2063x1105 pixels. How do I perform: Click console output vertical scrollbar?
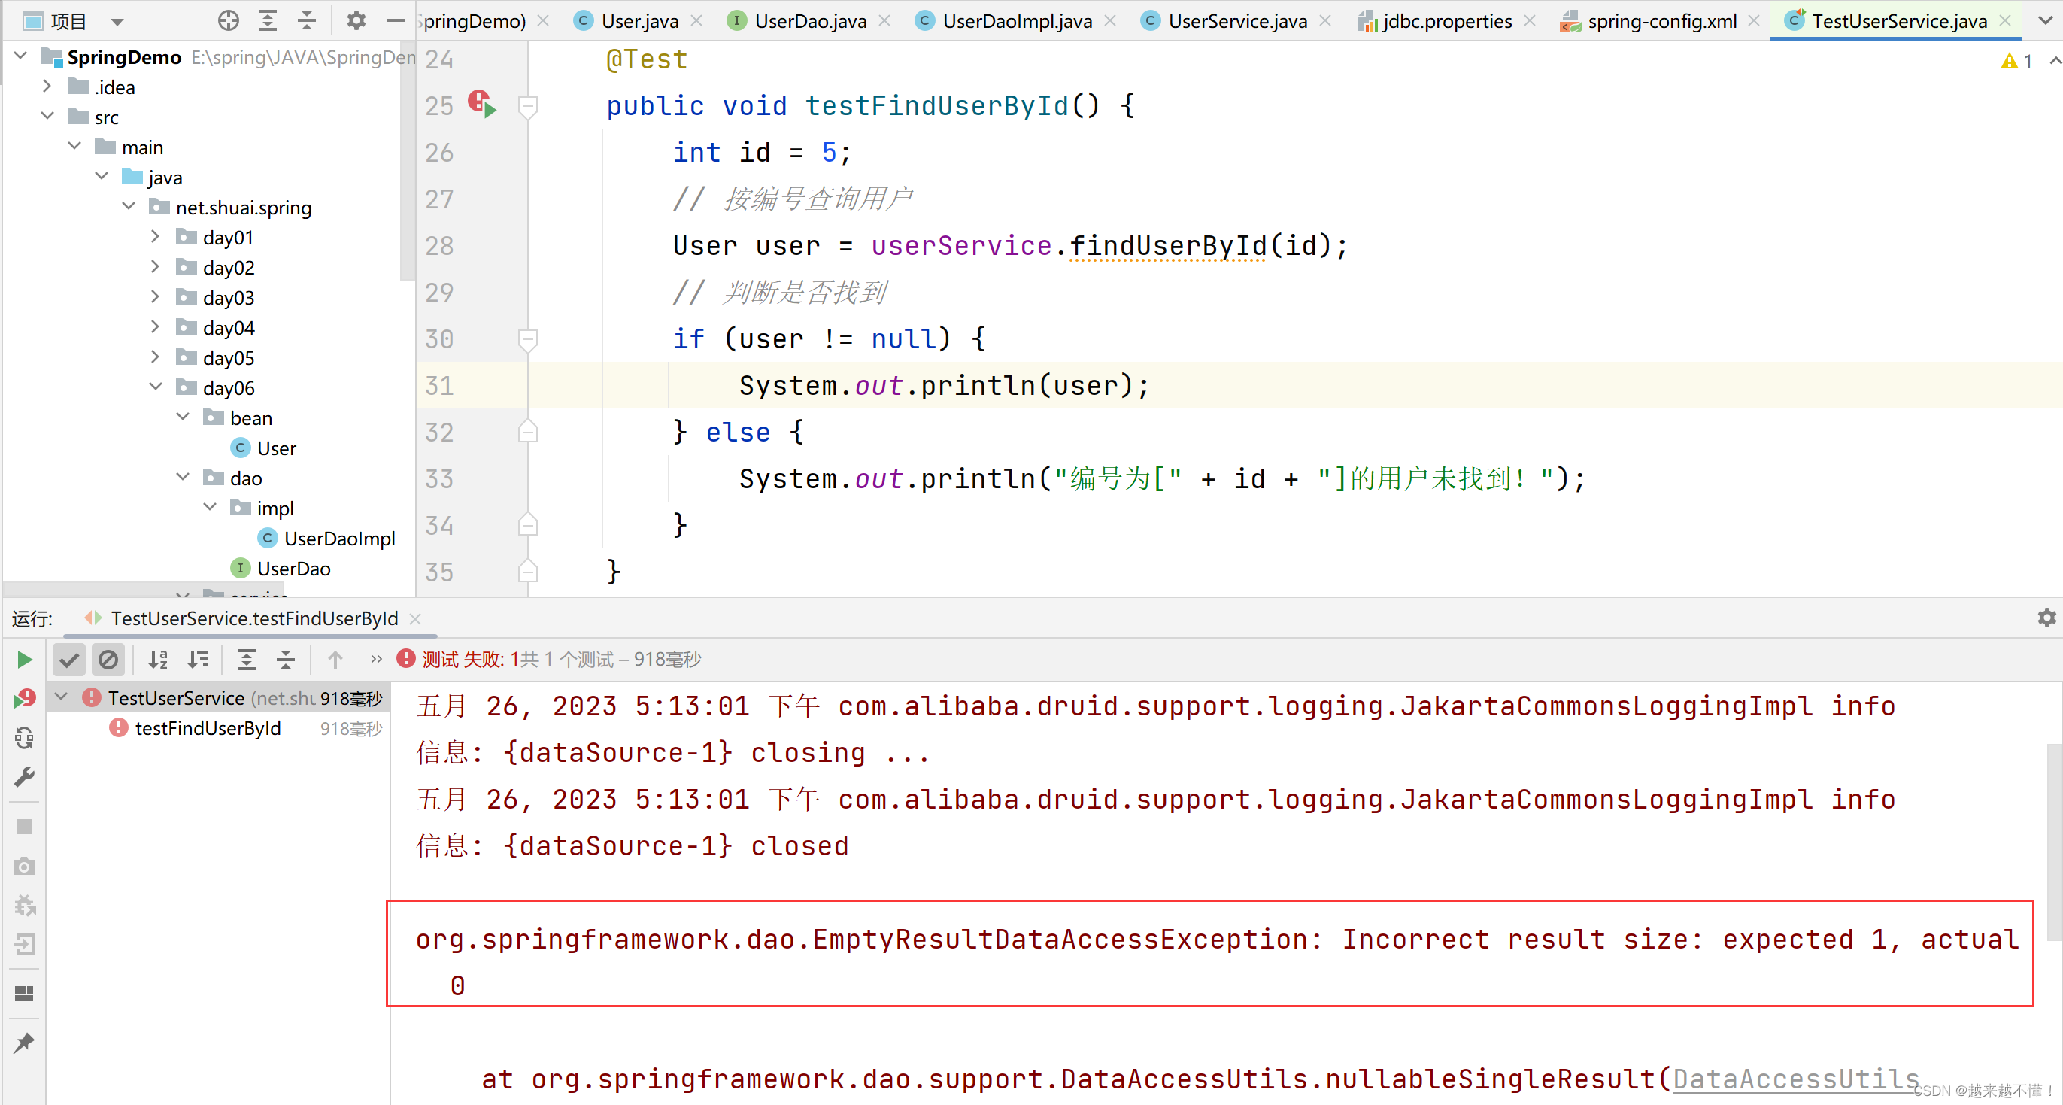tap(2054, 841)
